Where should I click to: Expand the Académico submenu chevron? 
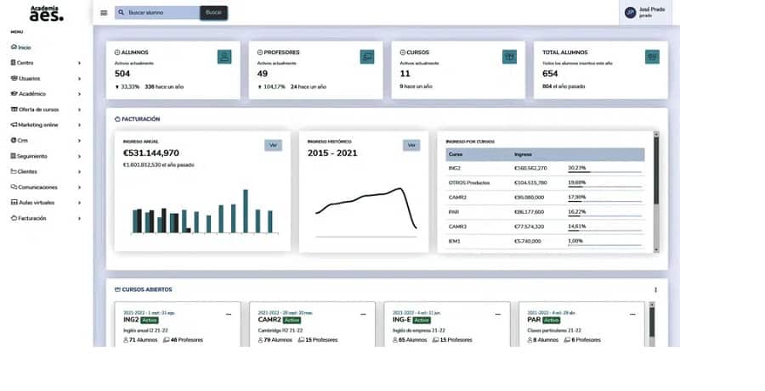[79, 94]
